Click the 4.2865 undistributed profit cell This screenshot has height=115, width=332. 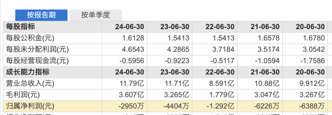(178, 49)
